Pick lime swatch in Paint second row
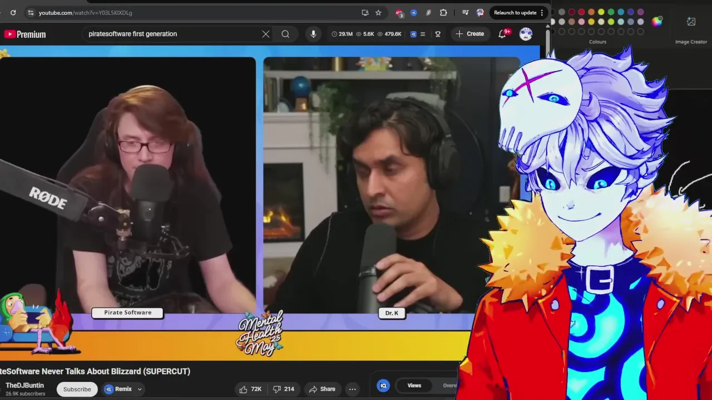This screenshot has width=712, height=400. click(x=611, y=22)
